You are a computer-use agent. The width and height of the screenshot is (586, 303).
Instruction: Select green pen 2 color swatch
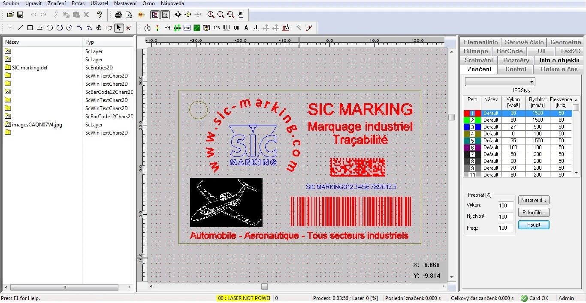click(472, 120)
